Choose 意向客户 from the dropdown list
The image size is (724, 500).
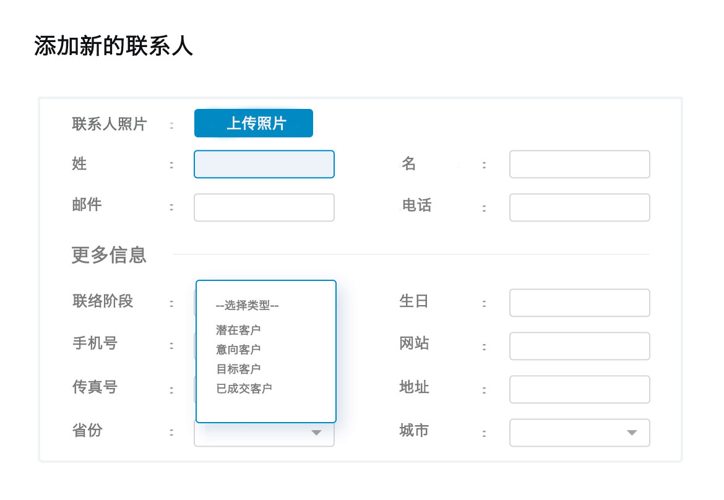[238, 349]
